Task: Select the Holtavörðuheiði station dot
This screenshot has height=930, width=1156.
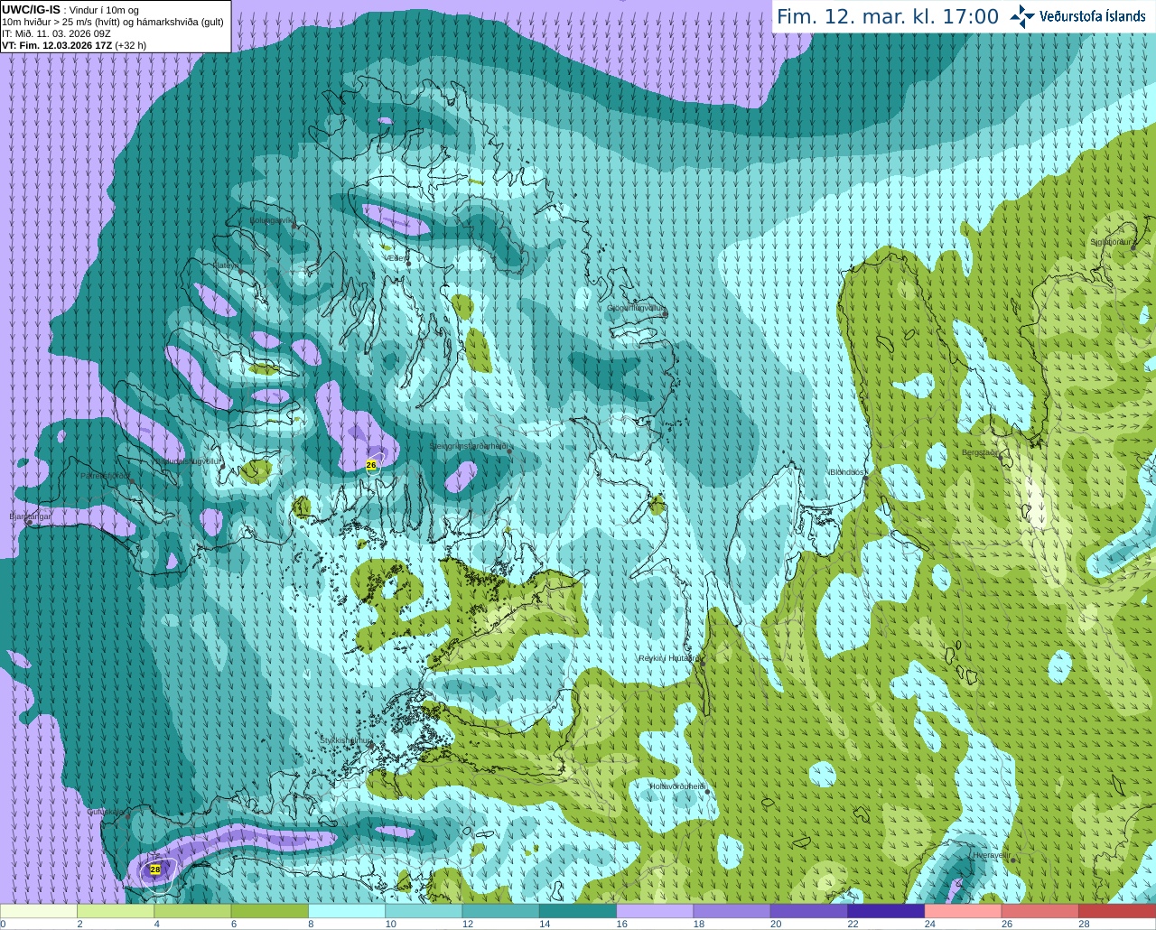Action: (x=708, y=792)
